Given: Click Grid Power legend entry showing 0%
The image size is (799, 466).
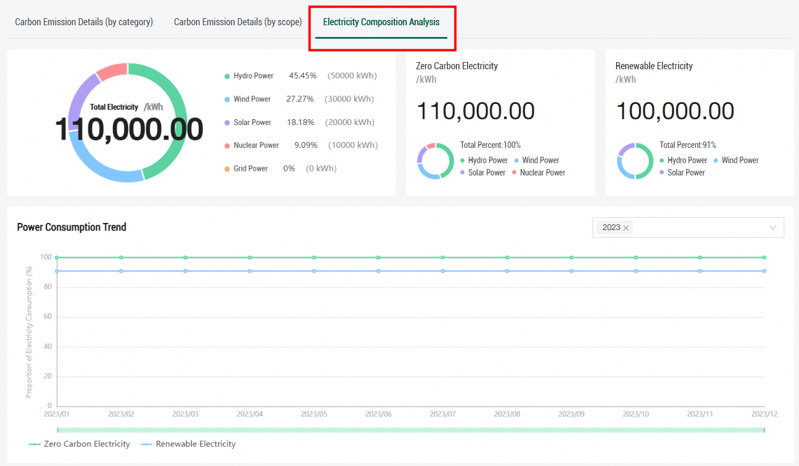Looking at the screenshot, I should [x=280, y=168].
